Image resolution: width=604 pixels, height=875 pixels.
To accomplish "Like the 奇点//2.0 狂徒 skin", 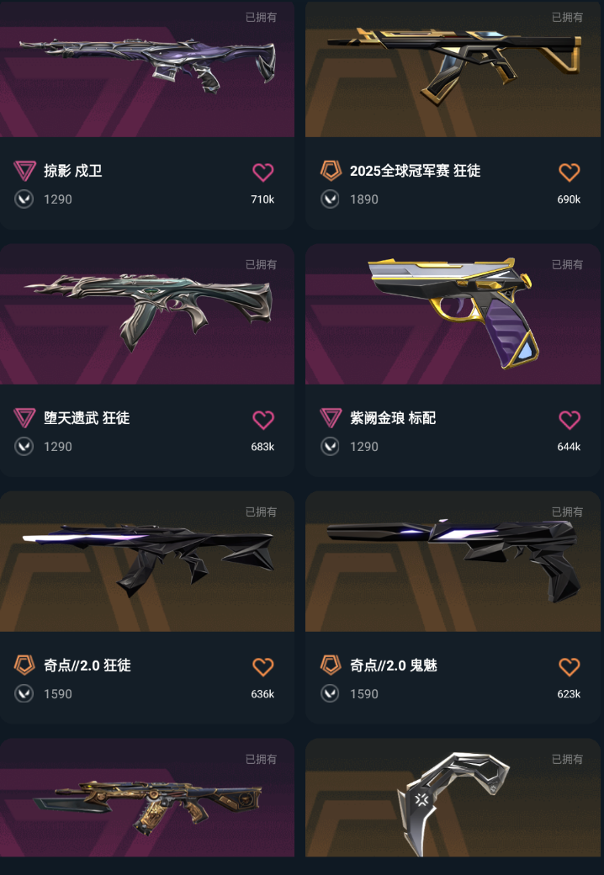I will [x=262, y=666].
